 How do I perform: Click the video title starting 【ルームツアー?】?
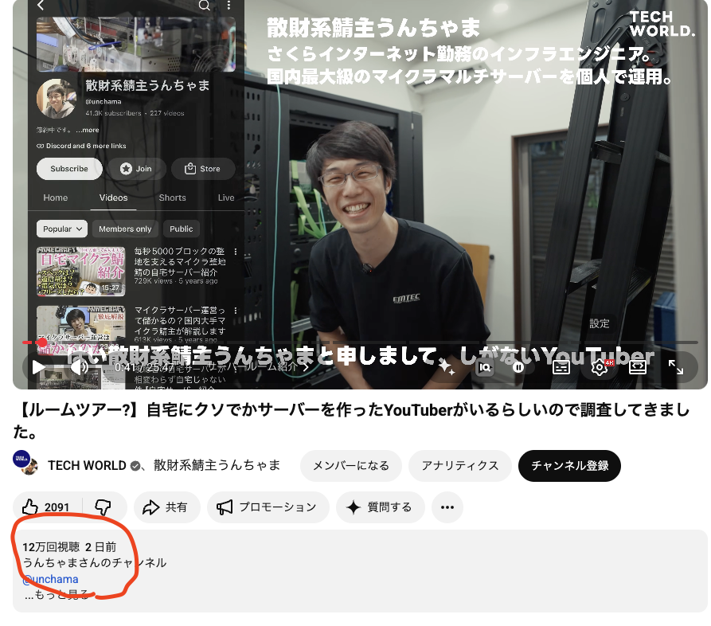(351, 421)
